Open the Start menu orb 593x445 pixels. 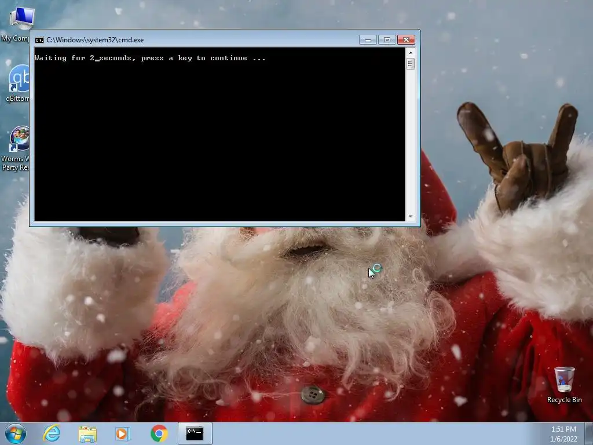click(16, 433)
